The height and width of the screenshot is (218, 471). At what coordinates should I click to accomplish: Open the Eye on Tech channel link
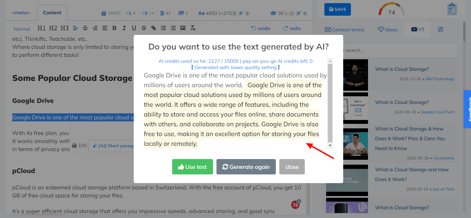(x=443, y=189)
